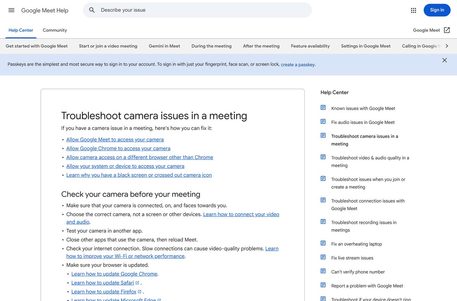This screenshot has height=301, width=457.
Task: Open the main hamburger menu
Action: [x=11, y=10]
